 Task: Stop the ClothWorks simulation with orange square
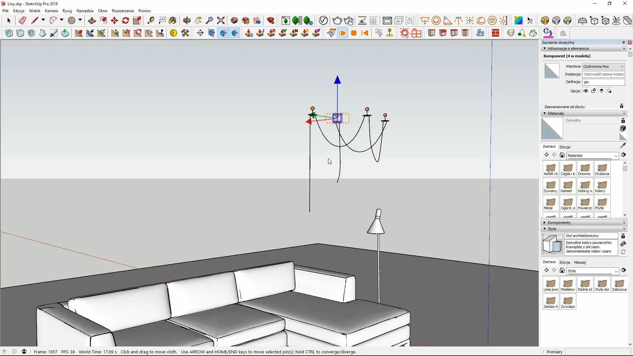coord(354,33)
